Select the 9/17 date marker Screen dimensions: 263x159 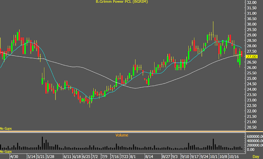194,157
